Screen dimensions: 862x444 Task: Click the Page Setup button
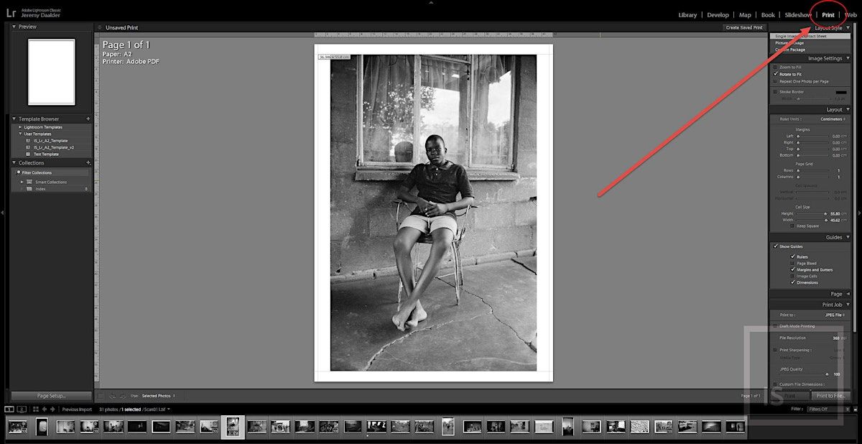[x=51, y=396]
